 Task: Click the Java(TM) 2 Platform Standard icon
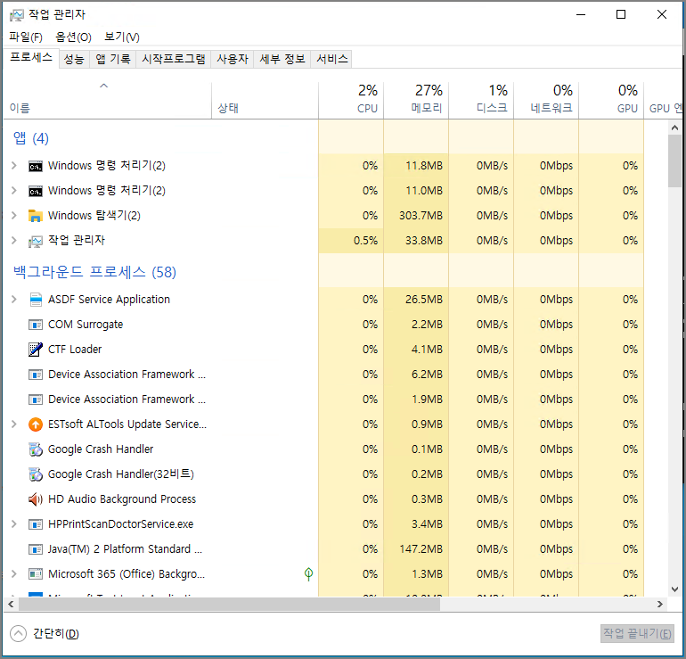(x=36, y=549)
